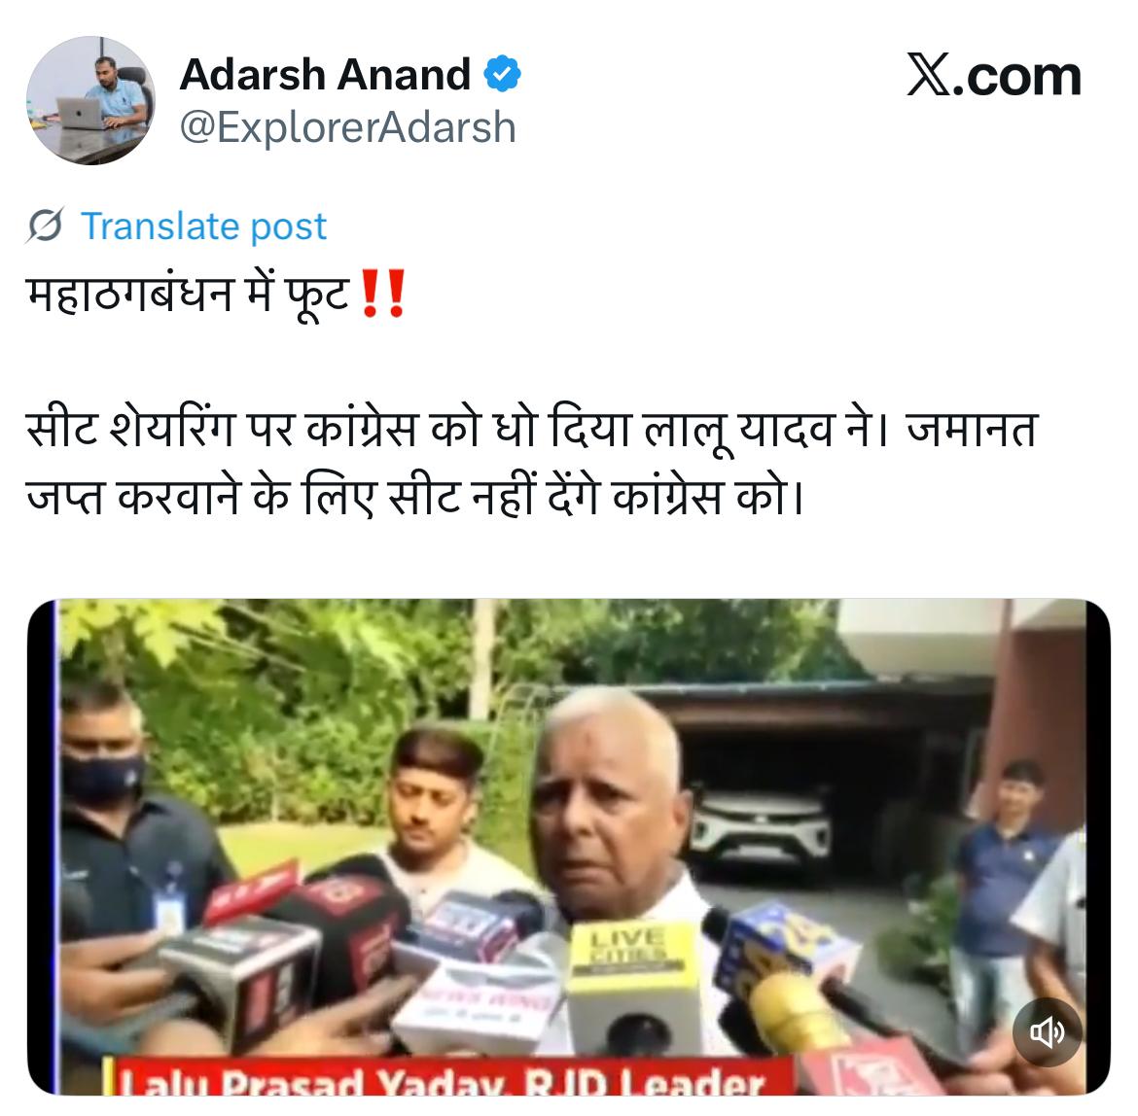This screenshot has width=1138, height=1116.
Task: Click the post line starting जप्त करवाने
Action: pos(416,498)
